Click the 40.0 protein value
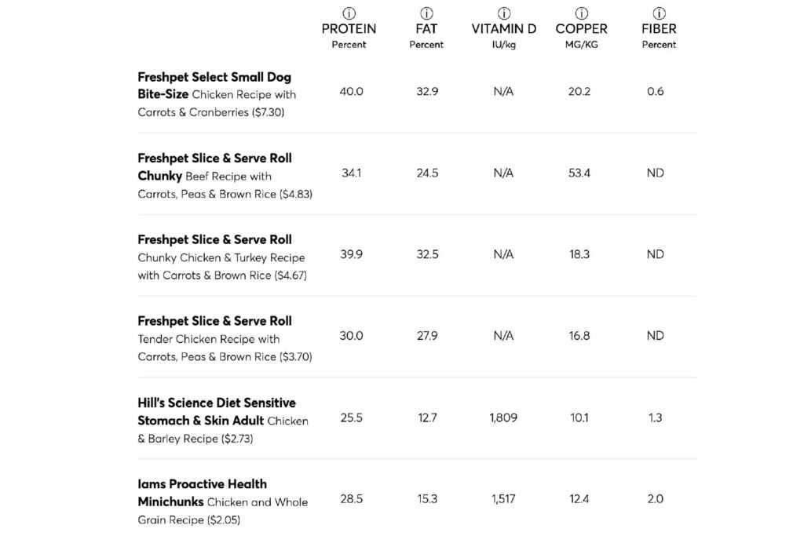 [x=351, y=92]
